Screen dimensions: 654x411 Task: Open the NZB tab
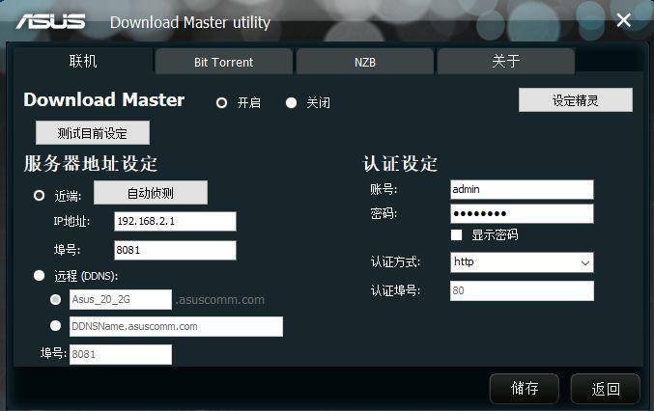365,62
